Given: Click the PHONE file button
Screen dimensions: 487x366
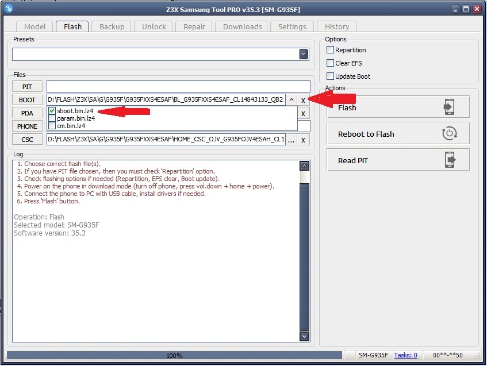Looking at the screenshot, I should pyautogui.click(x=28, y=126).
